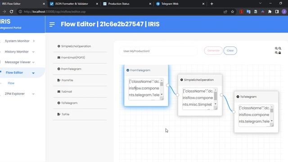Screen dimensions: 288x162
Task: Expand the Message Viewer dropdown arrow
Action: coord(33,63)
